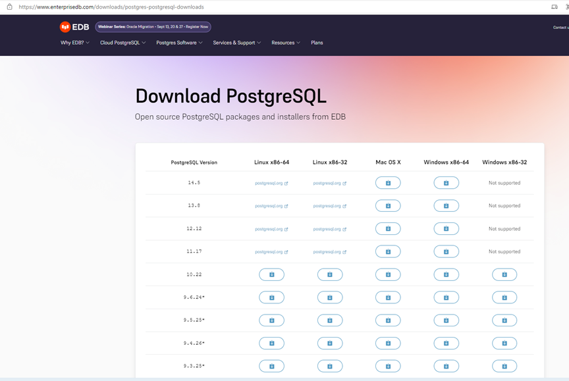Download PostgreSQL 9.5.25 for Windows x86-64

pyautogui.click(x=446, y=320)
